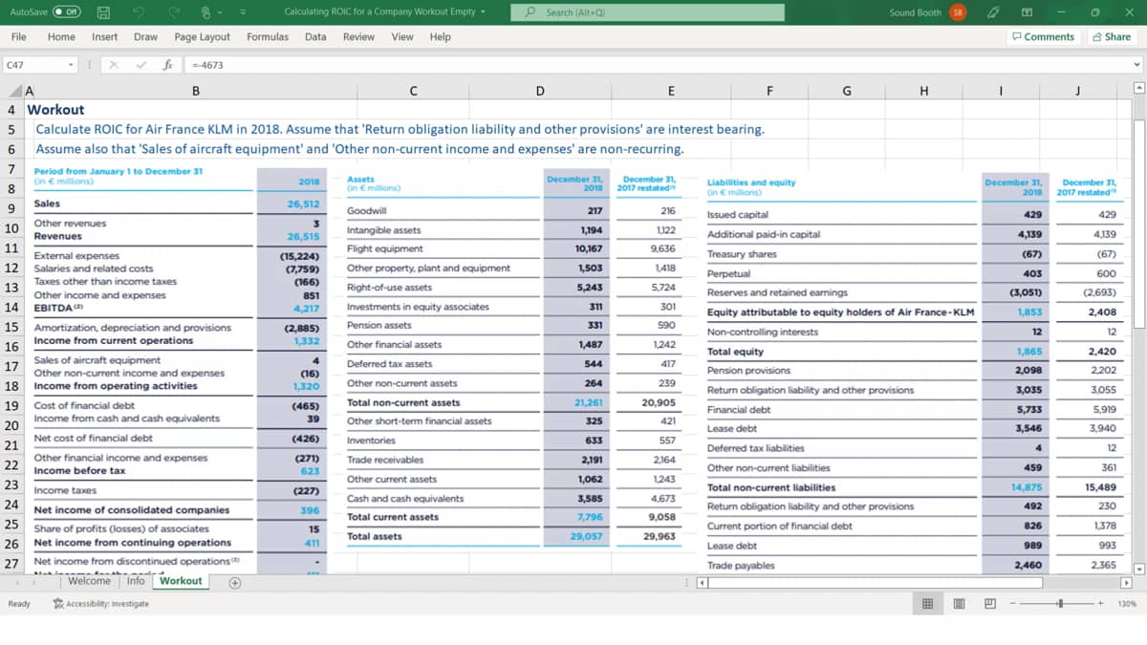The image size is (1147, 645).
Task: Click the Select All corner triangle
Action: click(13, 92)
